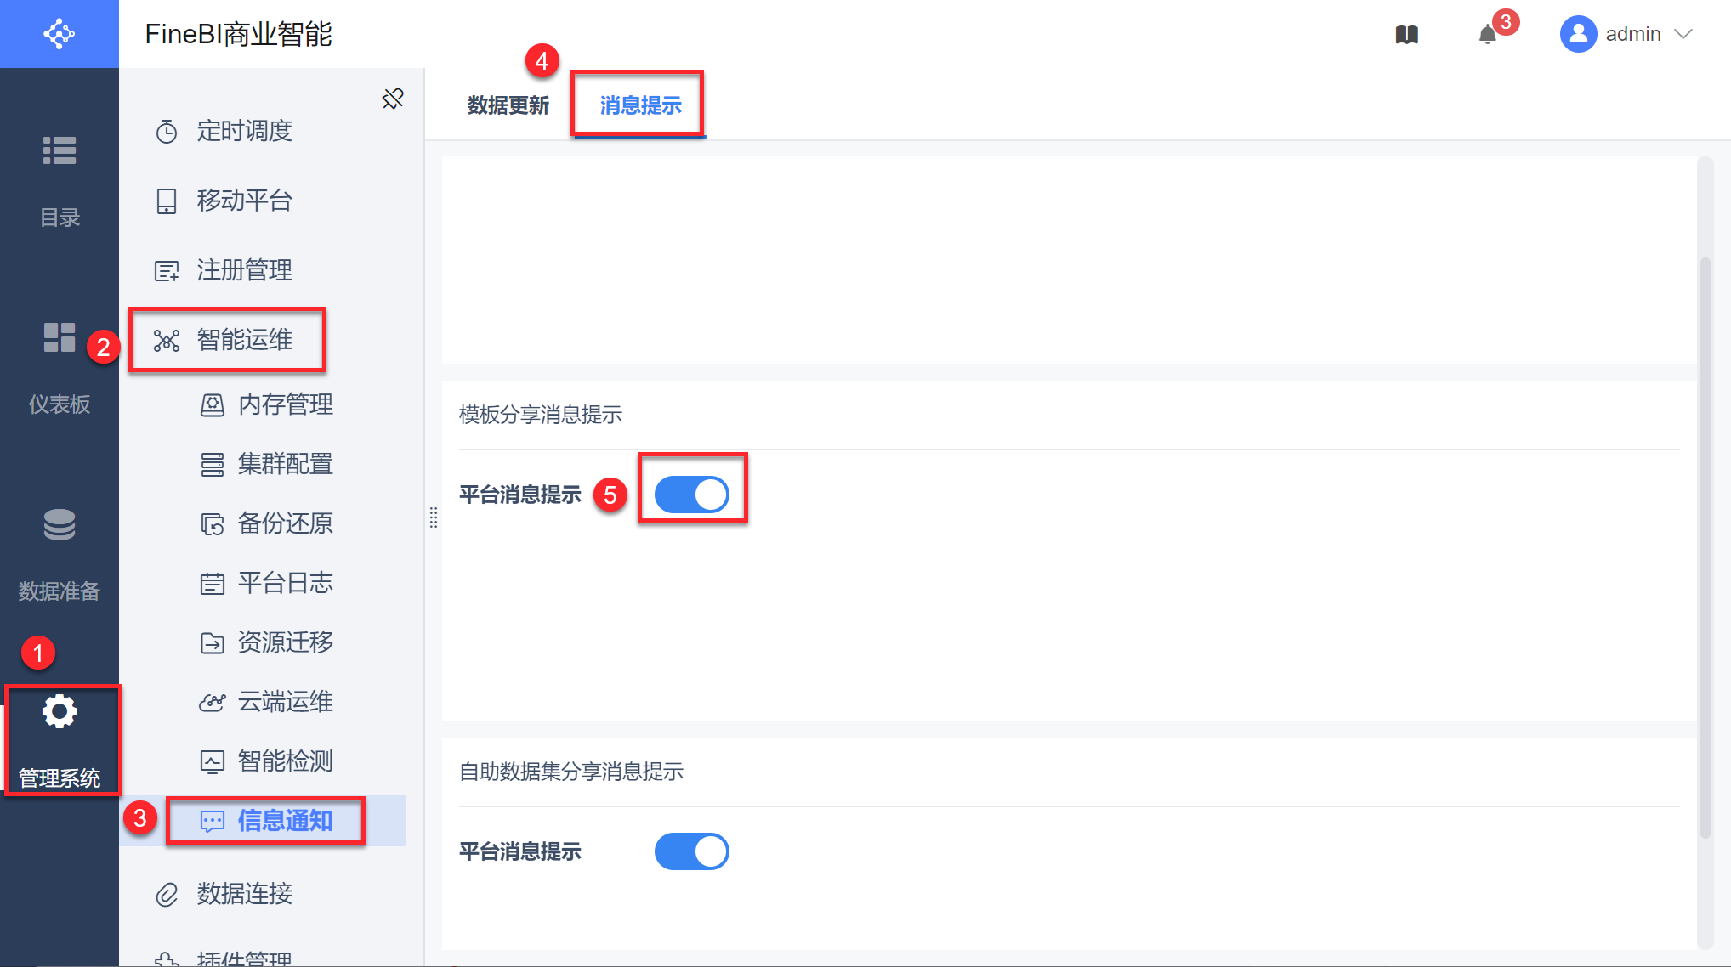Toggle 自助数据集分享 platform message switch
The width and height of the screenshot is (1731, 967).
coord(691,851)
